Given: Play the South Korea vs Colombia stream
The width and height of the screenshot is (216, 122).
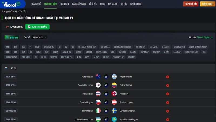Looking at the screenshot, I should [x=168, y=85].
